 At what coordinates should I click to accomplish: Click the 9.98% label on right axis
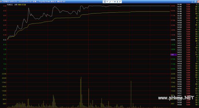[173, 6]
